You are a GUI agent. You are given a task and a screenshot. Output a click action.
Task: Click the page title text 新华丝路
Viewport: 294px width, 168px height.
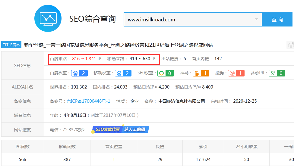(34, 45)
